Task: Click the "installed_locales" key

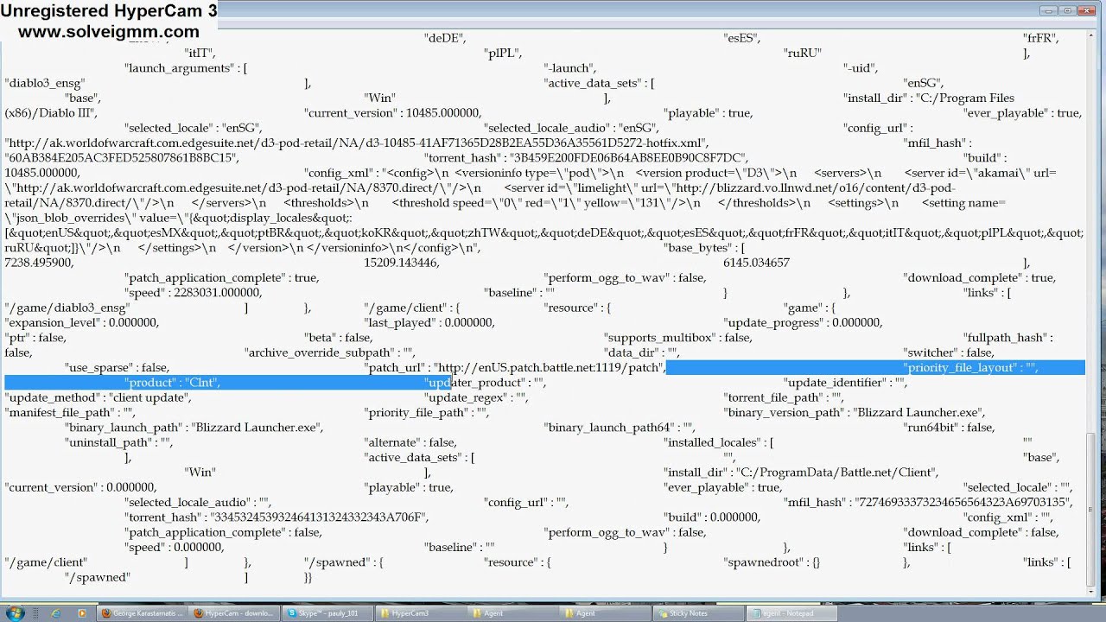Action: (x=713, y=443)
